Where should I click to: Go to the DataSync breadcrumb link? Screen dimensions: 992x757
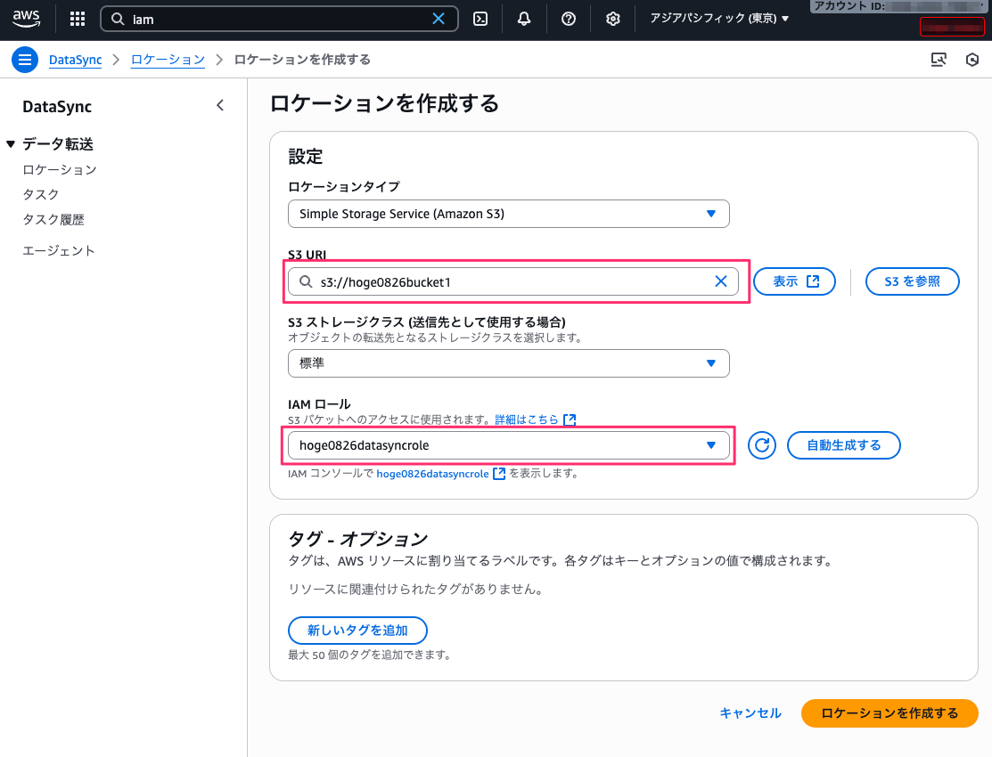[x=75, y=60]
